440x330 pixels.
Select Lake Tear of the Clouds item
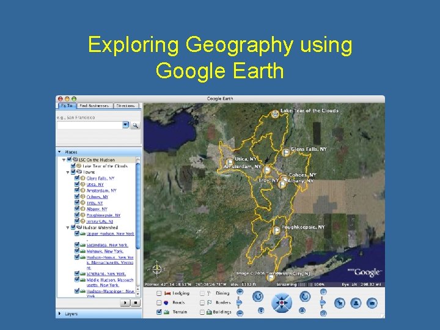(105, 166)
